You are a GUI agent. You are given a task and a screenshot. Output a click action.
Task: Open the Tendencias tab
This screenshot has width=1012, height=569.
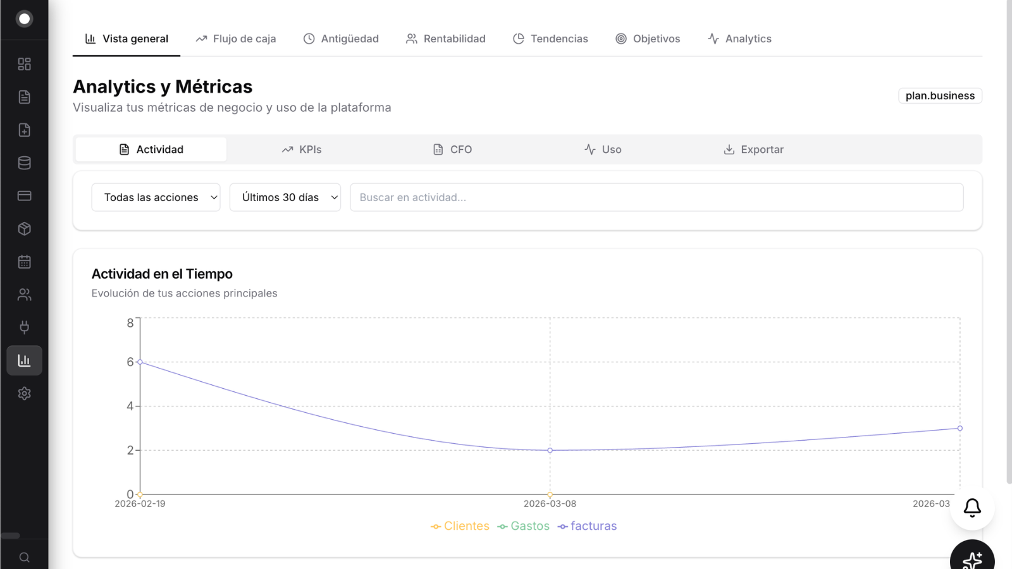click(x=550, y=39)
